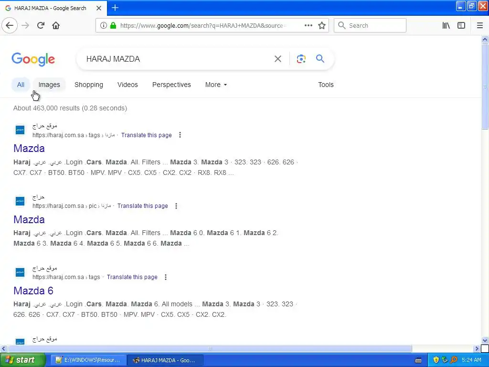The image size is (489, 367).
Task: Switch to the Shopping tab
Action: [x=88, y=85]
